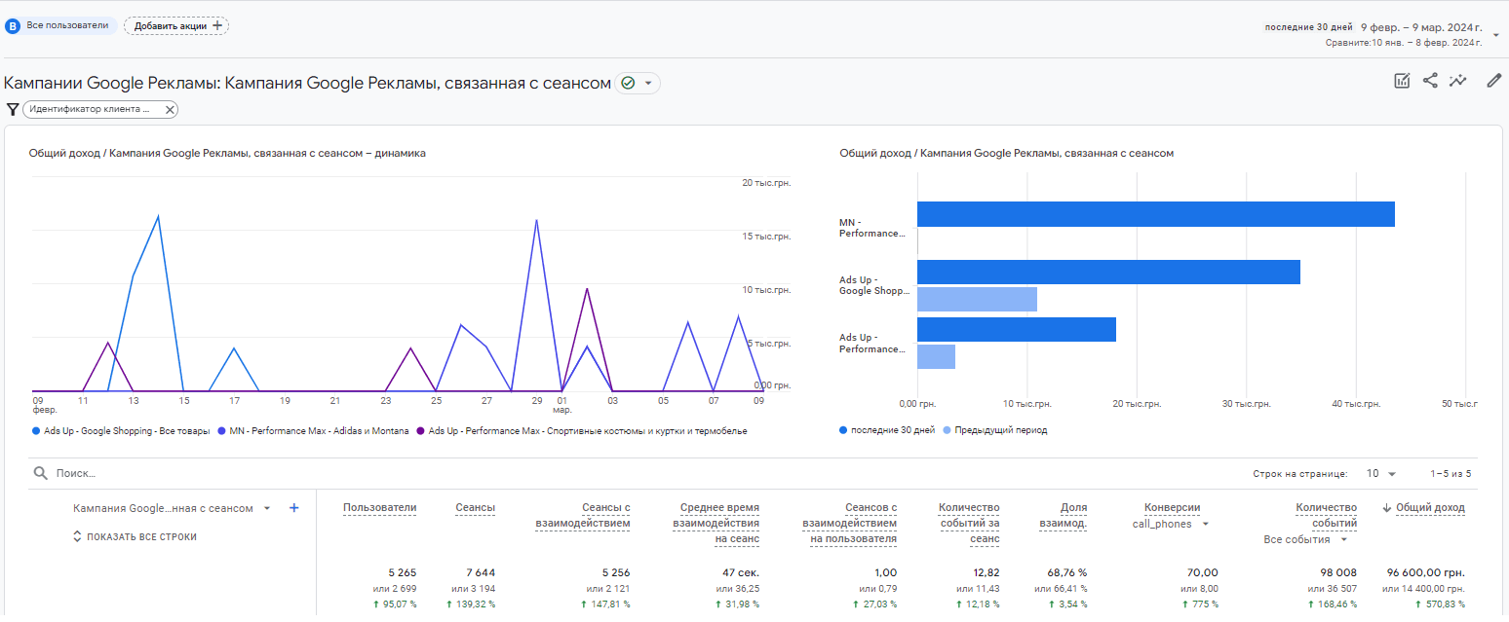The height and width of the screenshot is (622, 1509).
Task: Open the Все события dropdown
Action: point(1343,539)
